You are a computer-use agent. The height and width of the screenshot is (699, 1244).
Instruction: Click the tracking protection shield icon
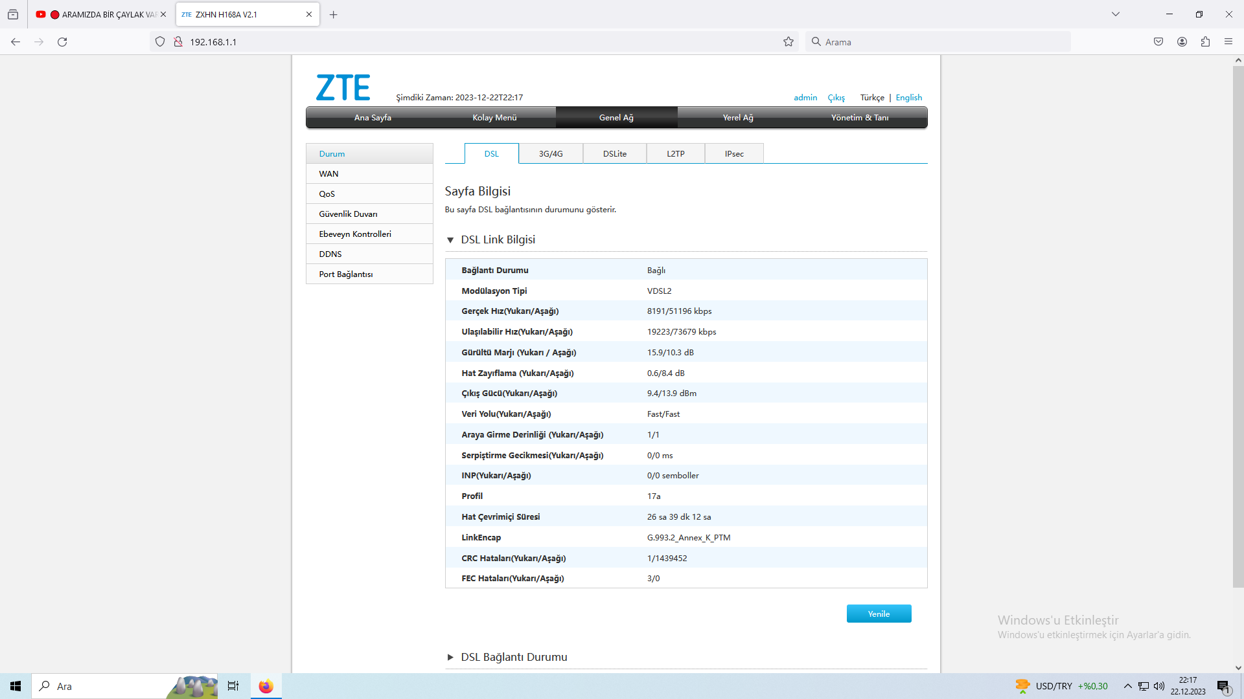click(160, 42)
